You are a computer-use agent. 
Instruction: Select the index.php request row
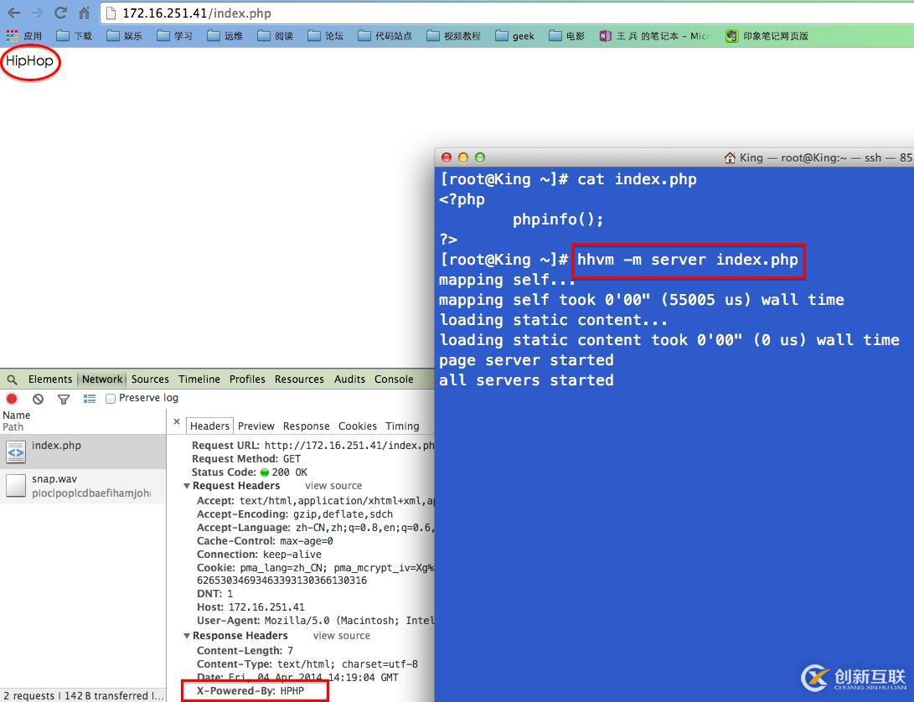(x=83, y=452)
